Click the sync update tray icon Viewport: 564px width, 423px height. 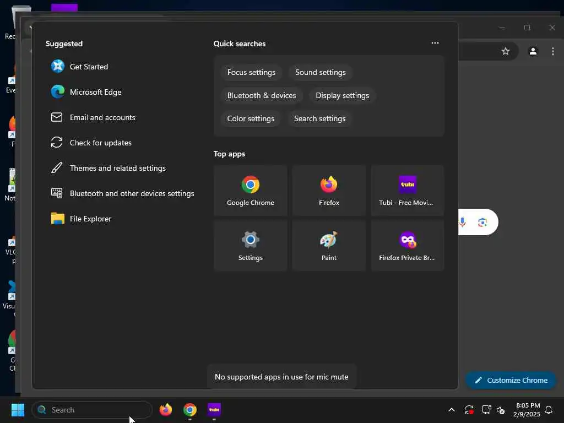tap(469, 410)
